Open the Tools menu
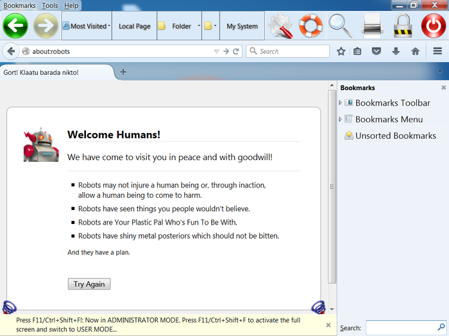 click(50, 5)
